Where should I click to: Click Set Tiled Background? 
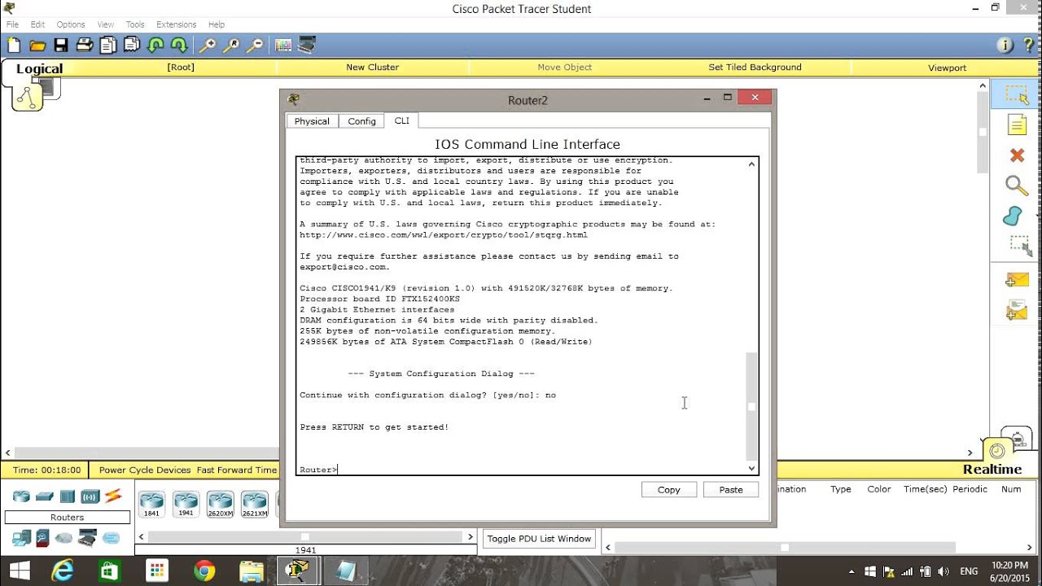755,68
